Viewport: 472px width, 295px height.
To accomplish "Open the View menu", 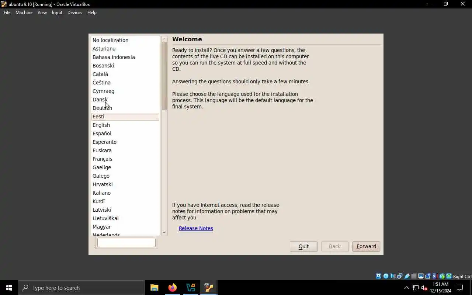I will 42,12.
